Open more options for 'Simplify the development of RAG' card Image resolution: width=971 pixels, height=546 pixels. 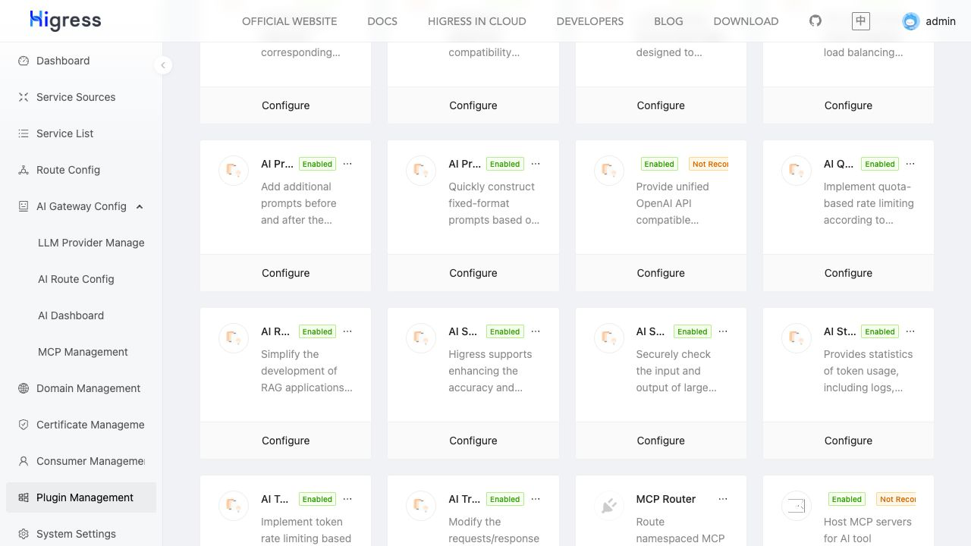[x=347, y=331]
